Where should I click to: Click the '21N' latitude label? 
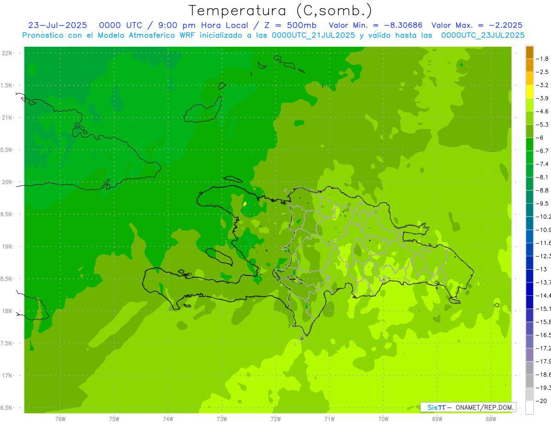pyautogui.click(x=7, y=118)
